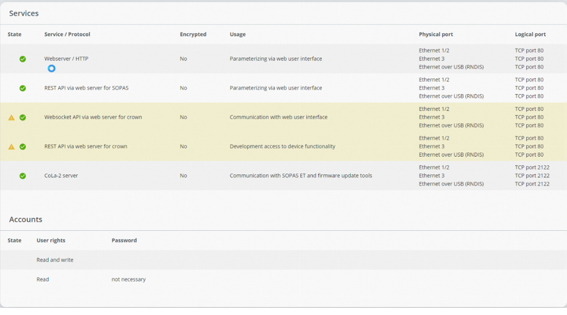This screenshot has height=315, width=567.
Task: Click the green check on Websocket API row
Action: point(23,117)
